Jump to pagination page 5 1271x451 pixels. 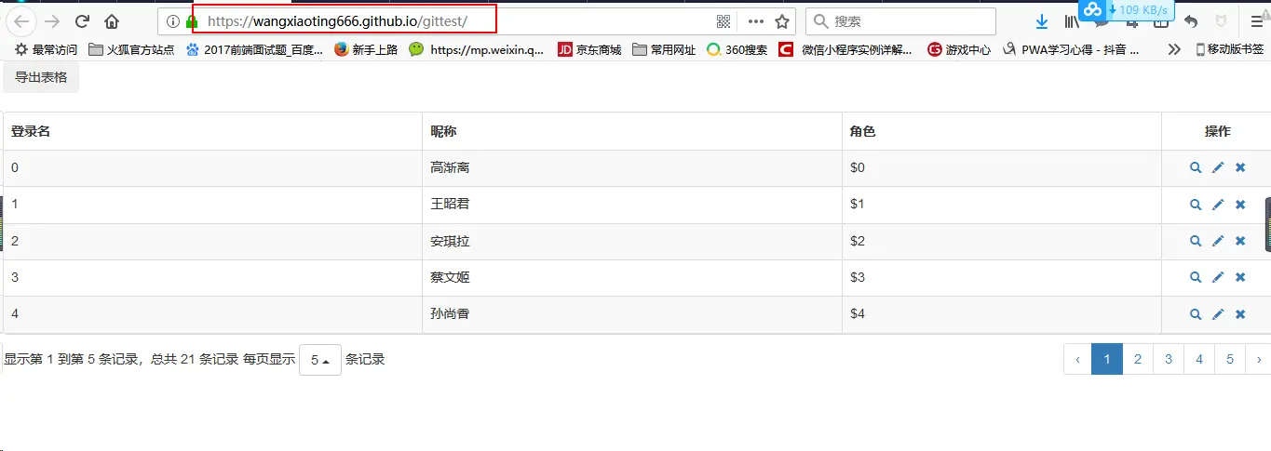1230,359
